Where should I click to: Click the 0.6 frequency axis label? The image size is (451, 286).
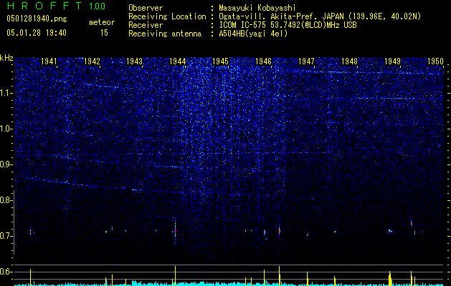pyautogui.click(x=5, y=272)
